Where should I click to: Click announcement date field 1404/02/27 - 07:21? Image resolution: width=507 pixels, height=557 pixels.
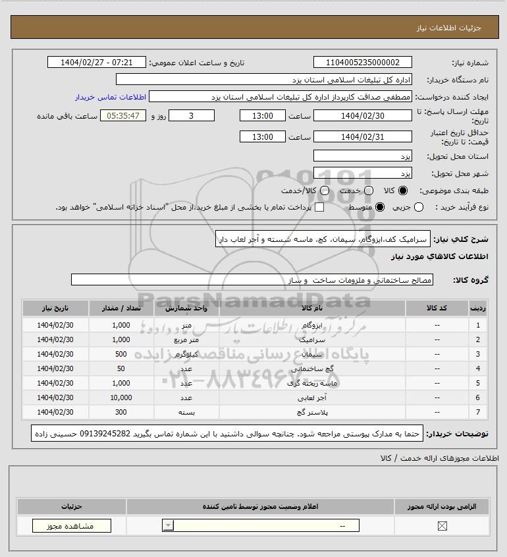click(x=97, y=62)
